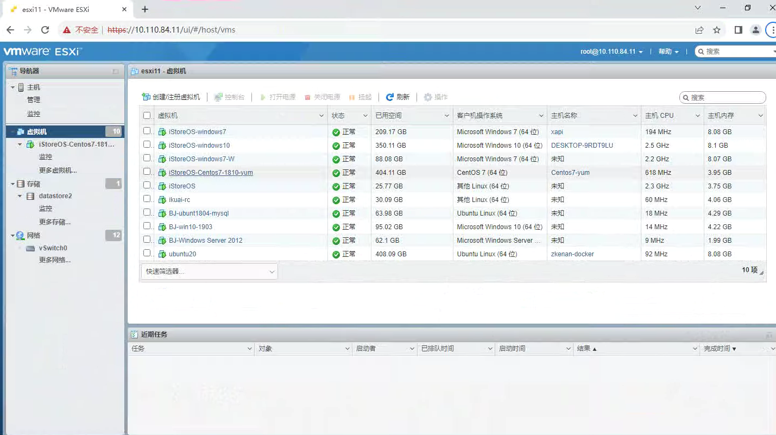Click host name link zkenan-docker
The height and width of the screenshot is (435, 776).
point(573,254)
